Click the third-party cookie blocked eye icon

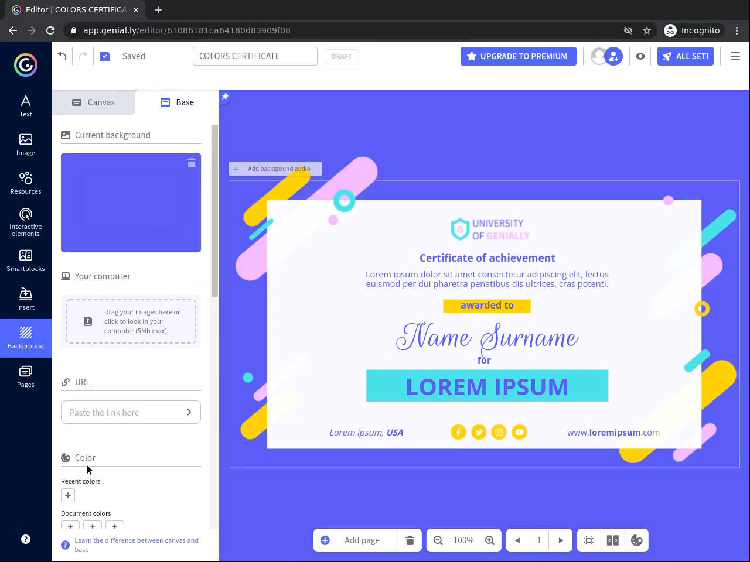pos(628,30)
